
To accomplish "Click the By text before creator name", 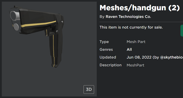I will coord(102,17).
